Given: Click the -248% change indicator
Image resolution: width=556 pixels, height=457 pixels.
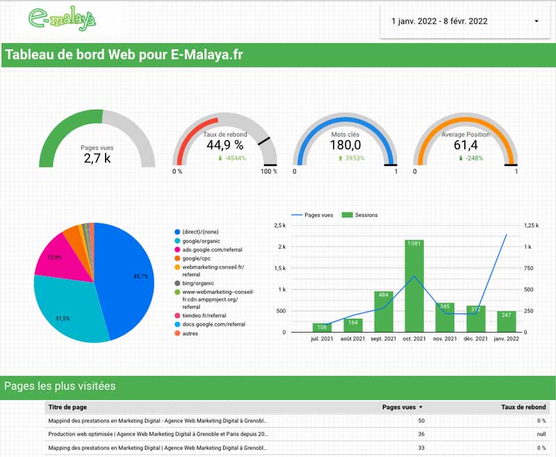Looking at the screenshot, I should (471, 158).
